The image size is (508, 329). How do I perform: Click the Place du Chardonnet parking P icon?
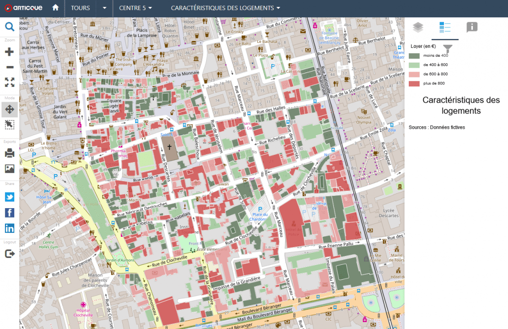tap(260, 210)
